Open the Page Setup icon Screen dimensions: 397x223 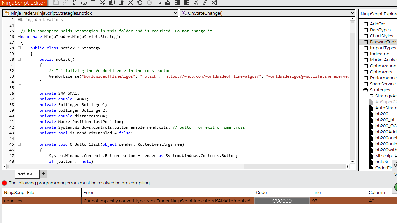pyautogui.click(x=93, y=3)
